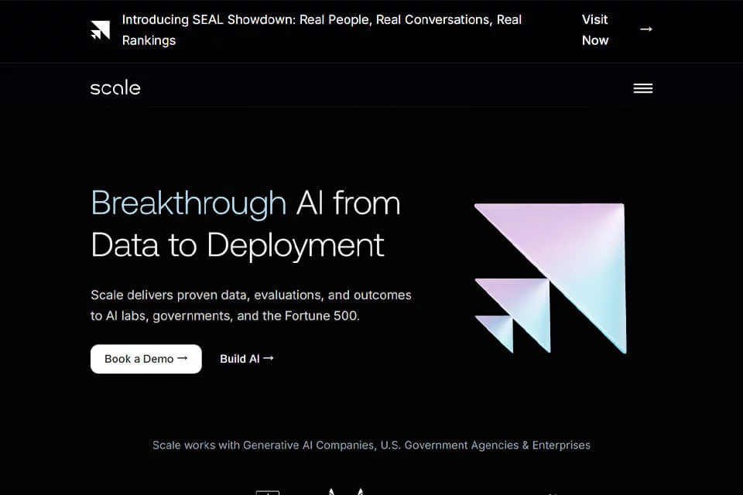Open the hamburger navigation menu
Screen dimensions: 743x495
coord(642,88)
